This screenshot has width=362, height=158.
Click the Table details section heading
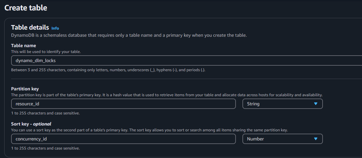pyautogui.click(x=30, y=28)
